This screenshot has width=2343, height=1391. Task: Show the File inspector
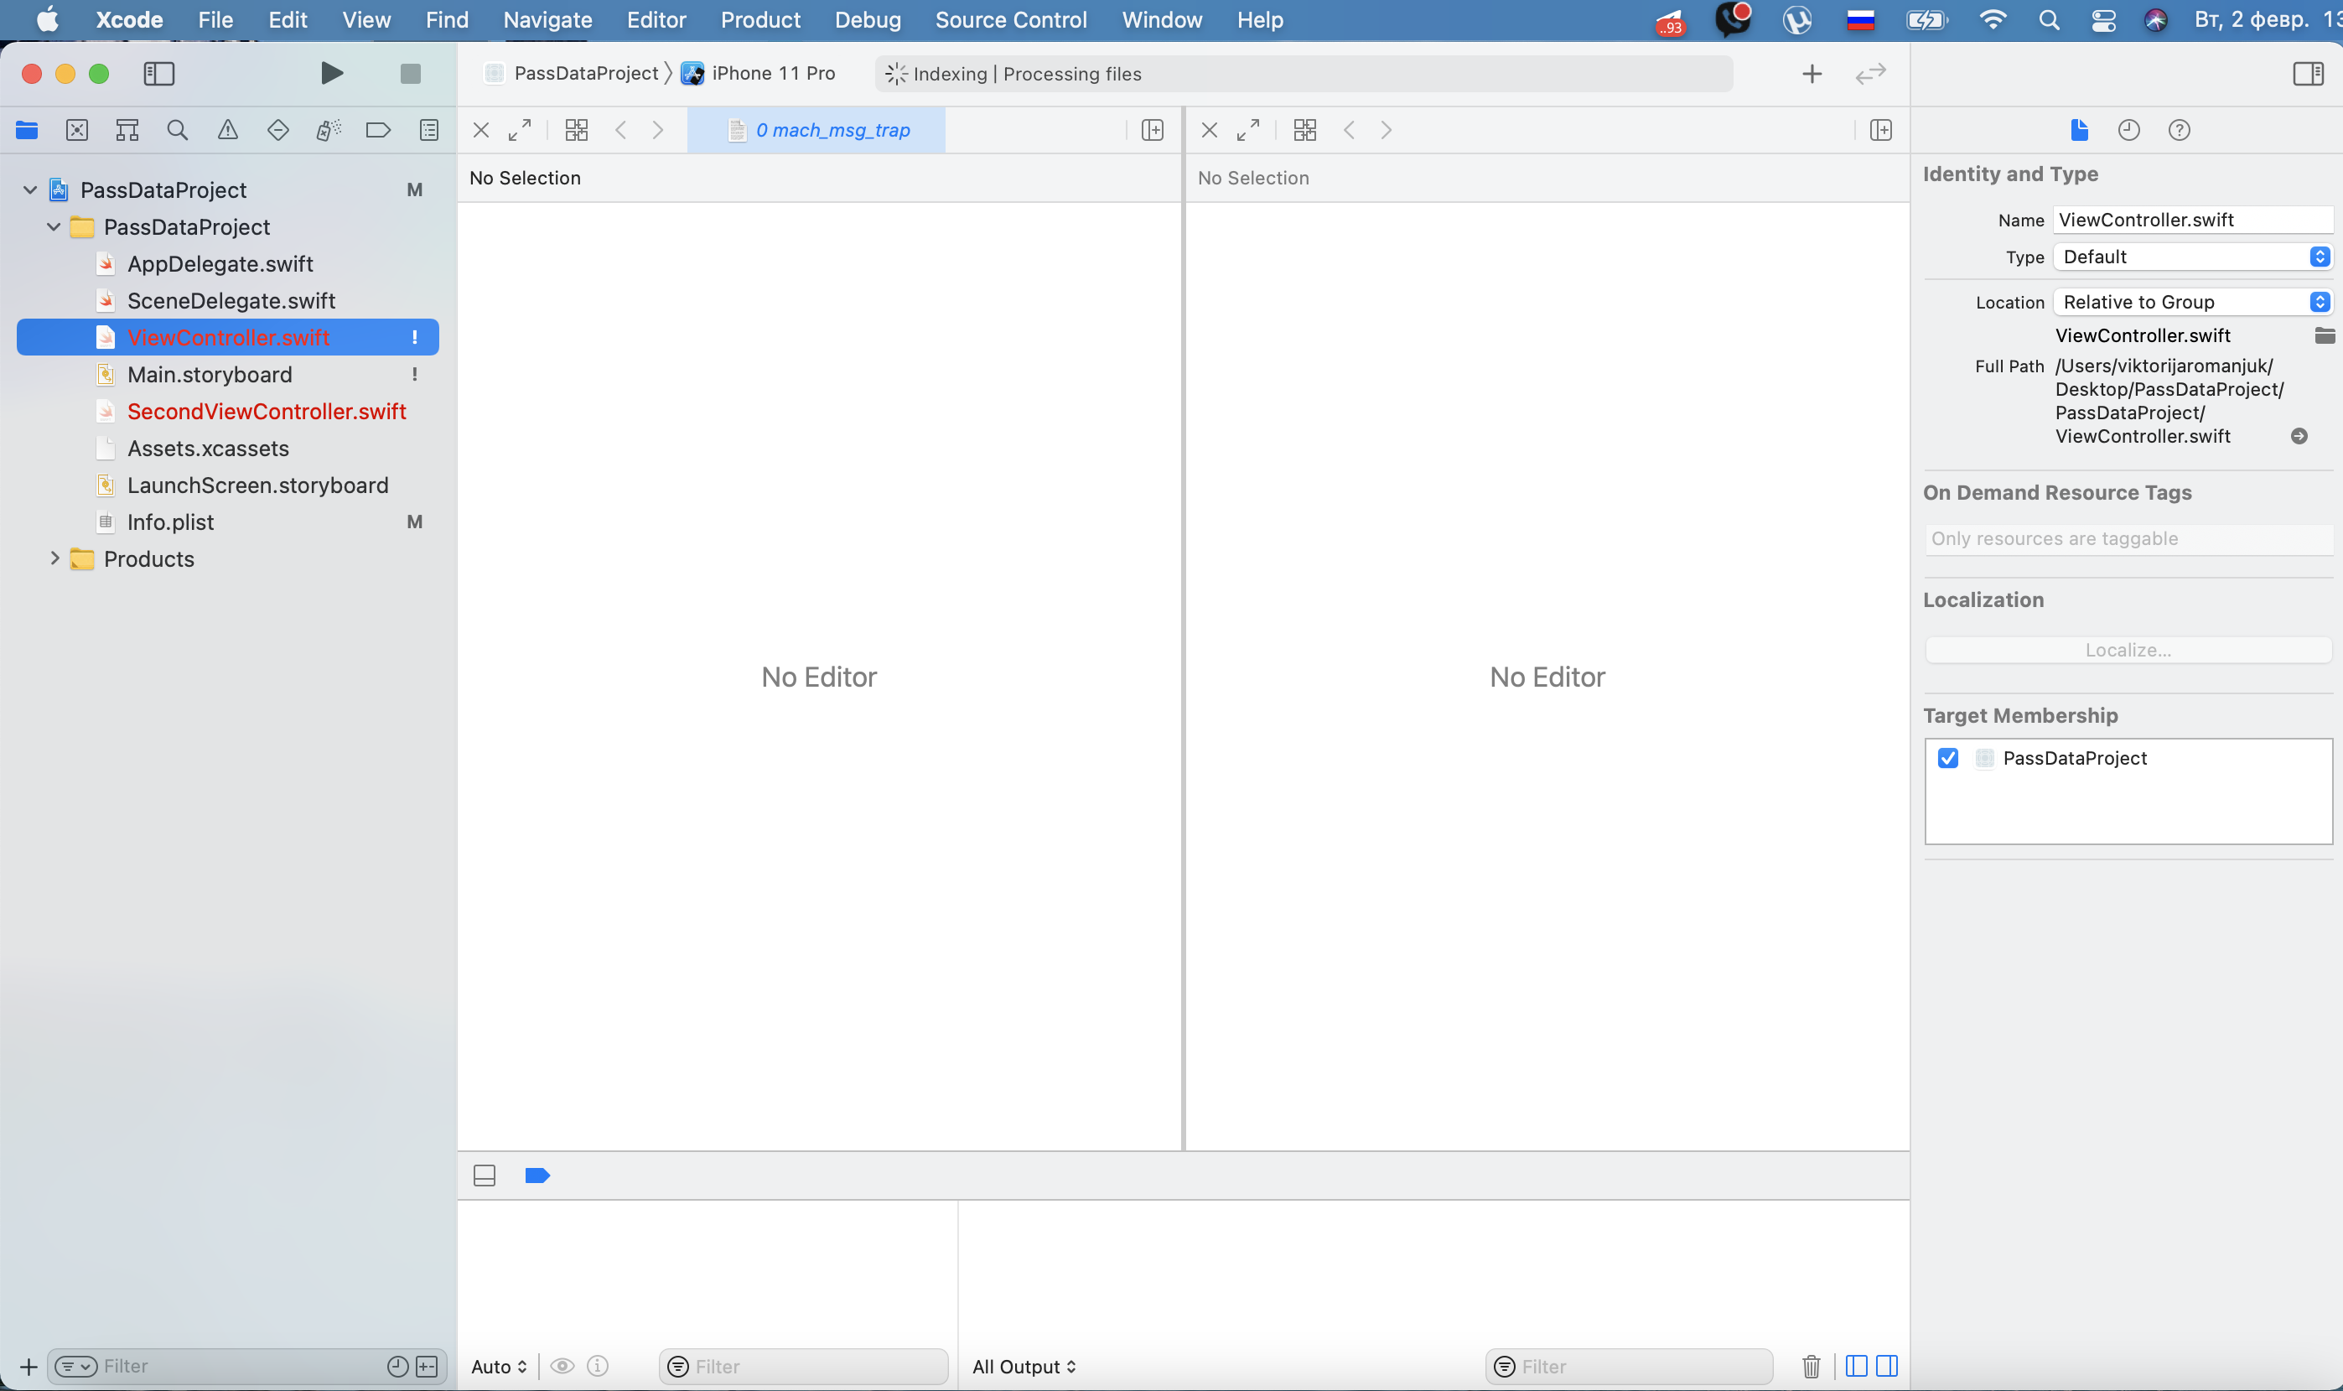tap(2079, 130)
